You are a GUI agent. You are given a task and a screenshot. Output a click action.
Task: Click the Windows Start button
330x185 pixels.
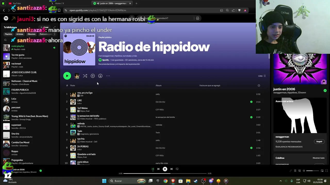[104, 181]
